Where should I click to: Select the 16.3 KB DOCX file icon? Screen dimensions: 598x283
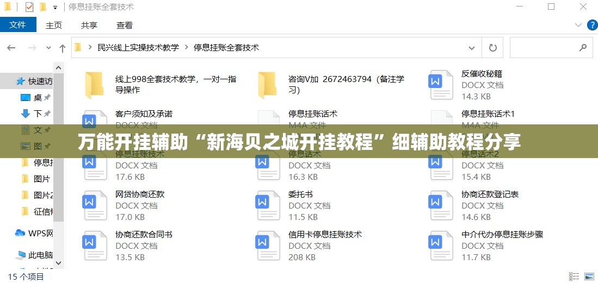[x=267, y=168]
